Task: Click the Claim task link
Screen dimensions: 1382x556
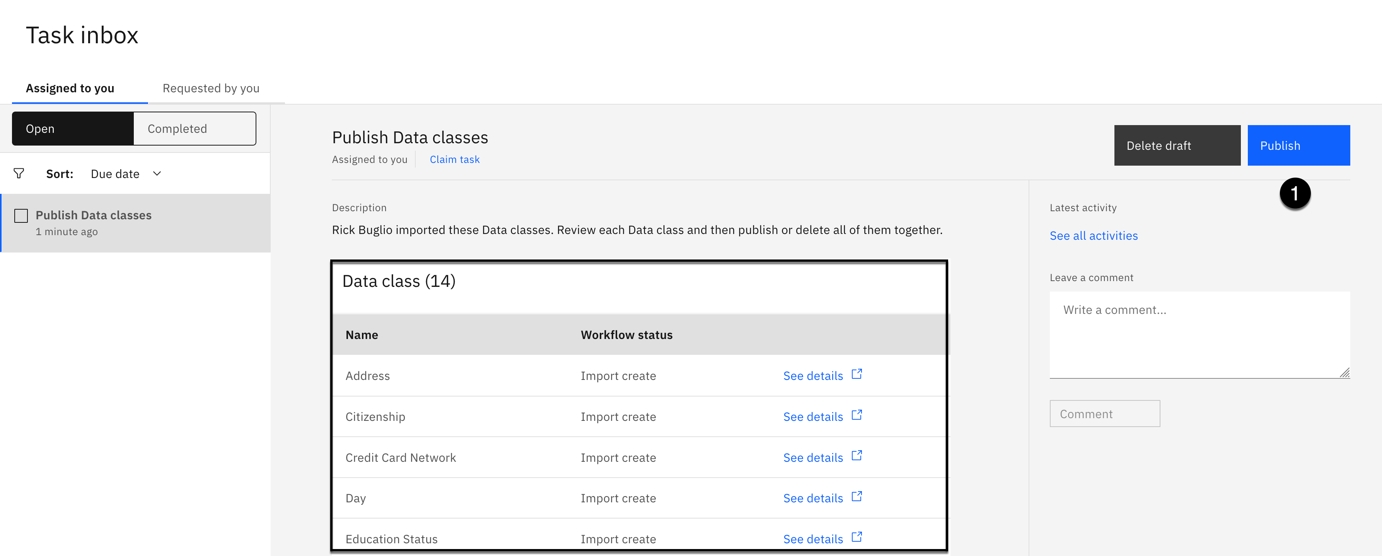Action: pos(454,159)
